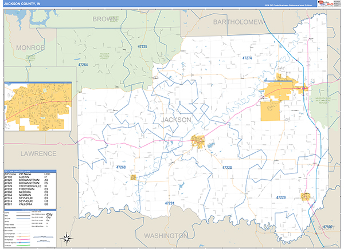Click the Toll Roads green legend line
344x249 pixels.
tap(24, 246)
